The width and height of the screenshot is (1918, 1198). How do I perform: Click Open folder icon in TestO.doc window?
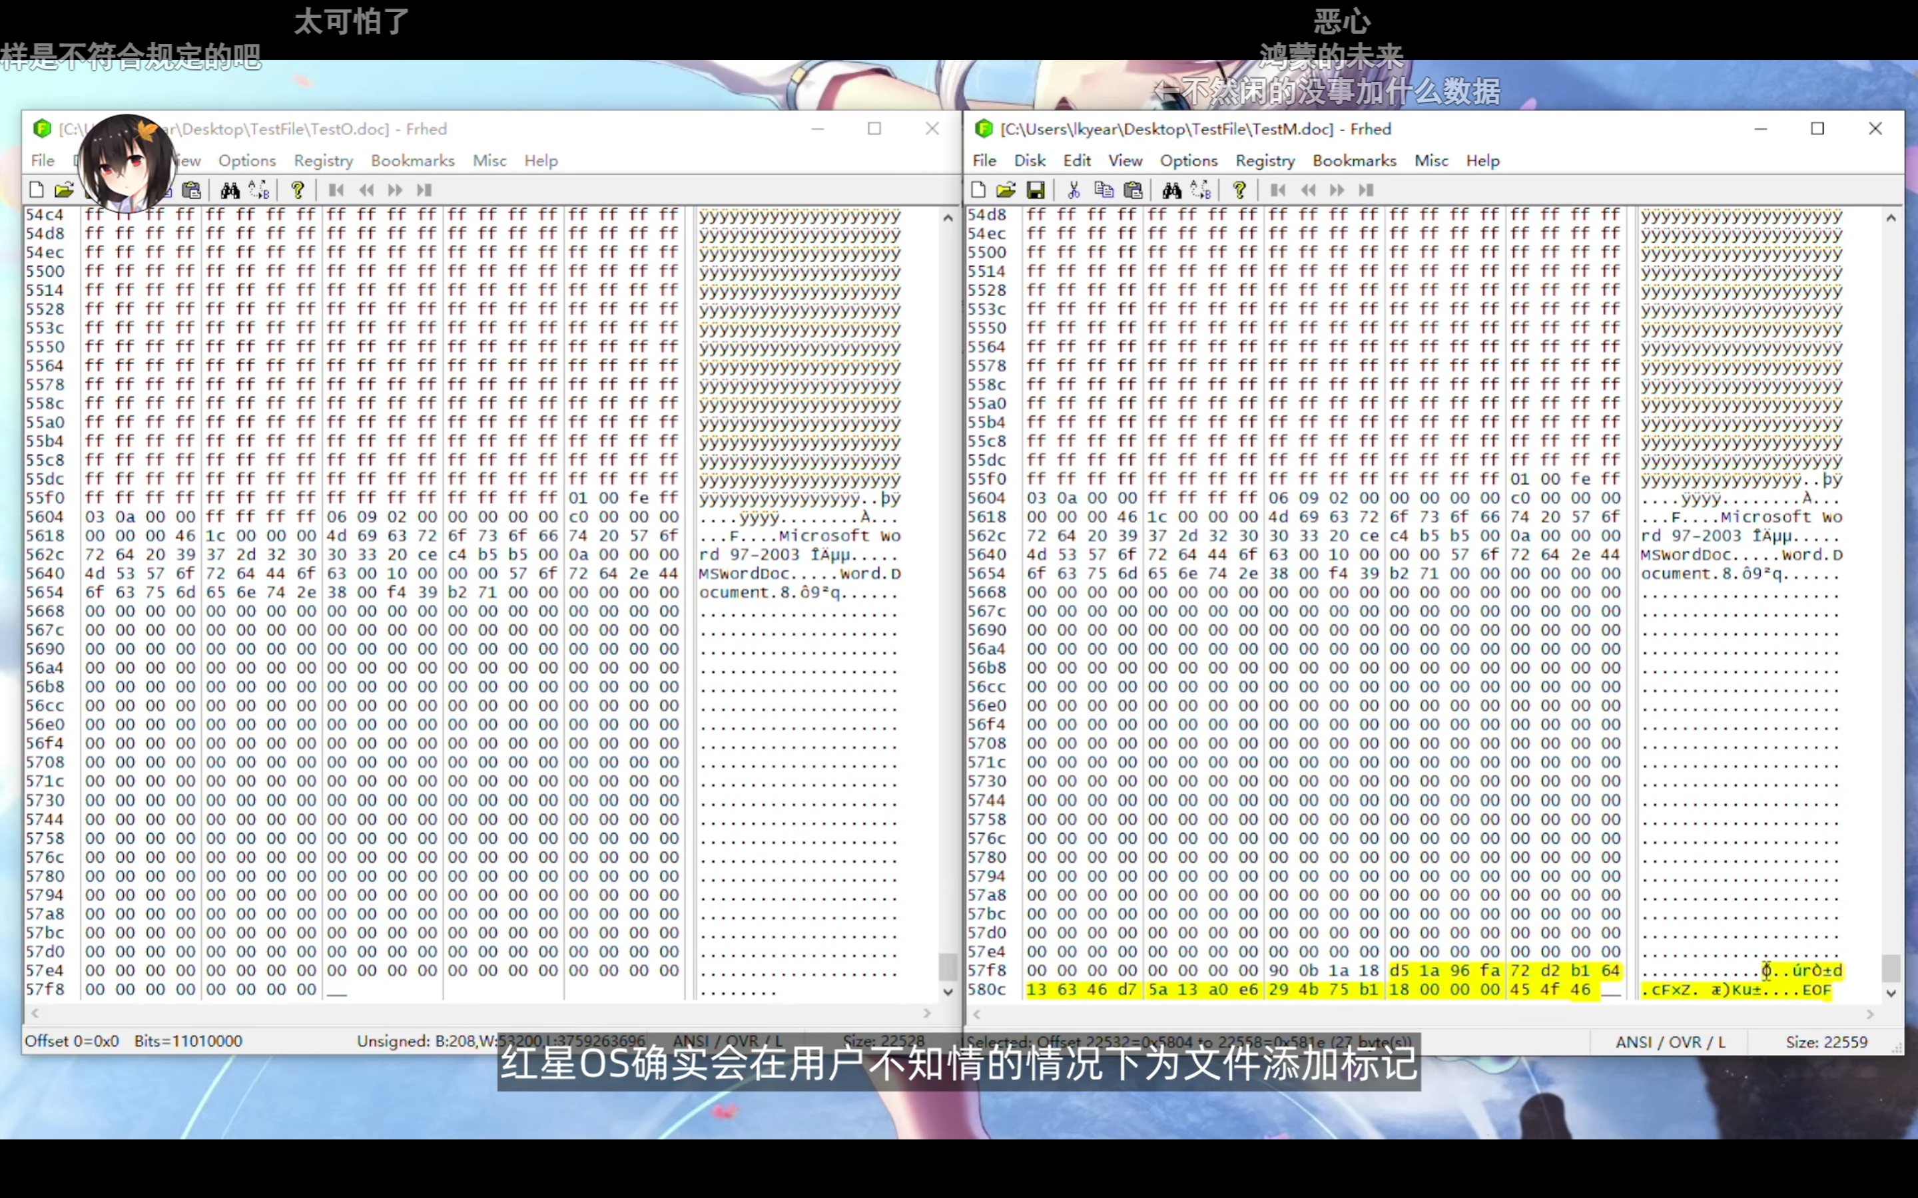click(x=64, y=190)
